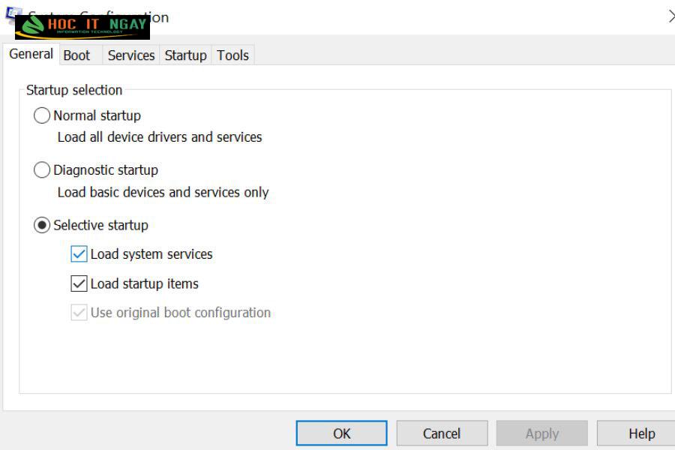This screenshot has width=675, height=450.
Task: Go to the Services tab
Action: click(130, 55)
